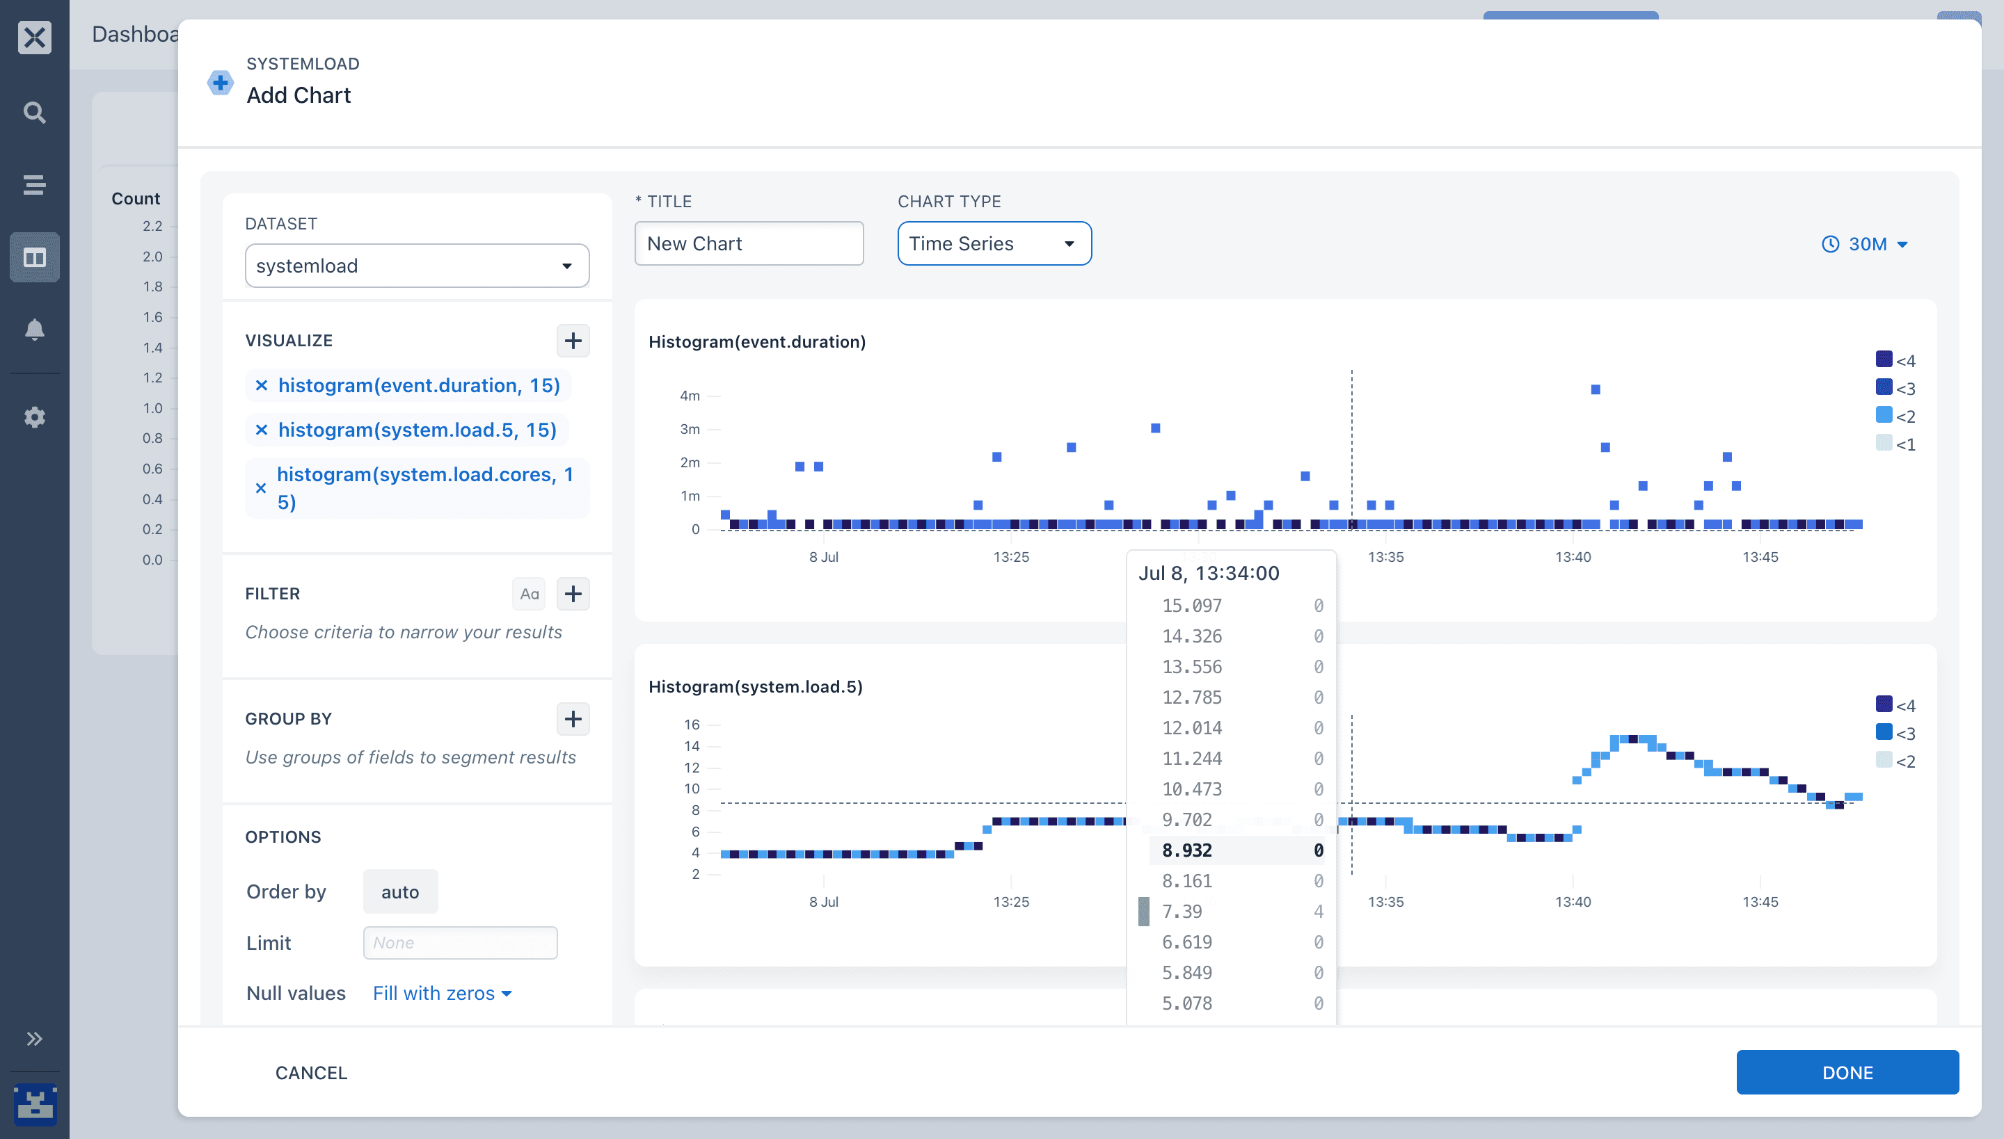Click the DONE button to save chart
This screenshot has width=2004, height=1139.
[x=1848, y=1072]
